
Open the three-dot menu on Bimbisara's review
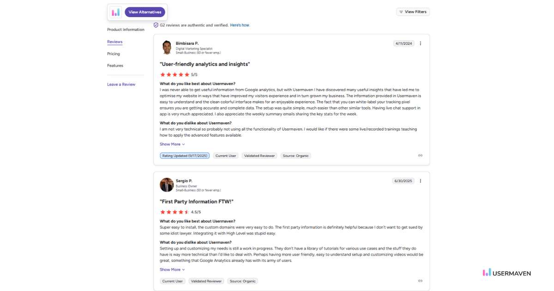tap(420, 43)
